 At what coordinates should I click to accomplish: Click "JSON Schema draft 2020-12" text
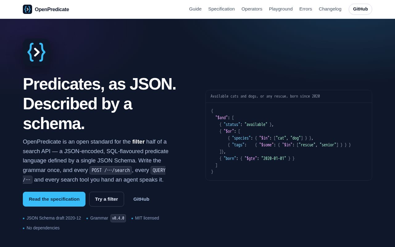[x=54, y=218]
